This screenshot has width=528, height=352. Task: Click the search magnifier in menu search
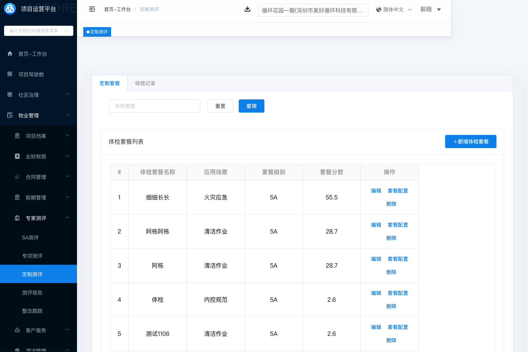click(x=67, y=31)
